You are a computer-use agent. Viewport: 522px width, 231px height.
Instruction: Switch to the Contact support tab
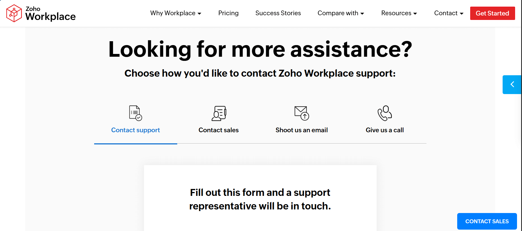(x=135, y=130)
